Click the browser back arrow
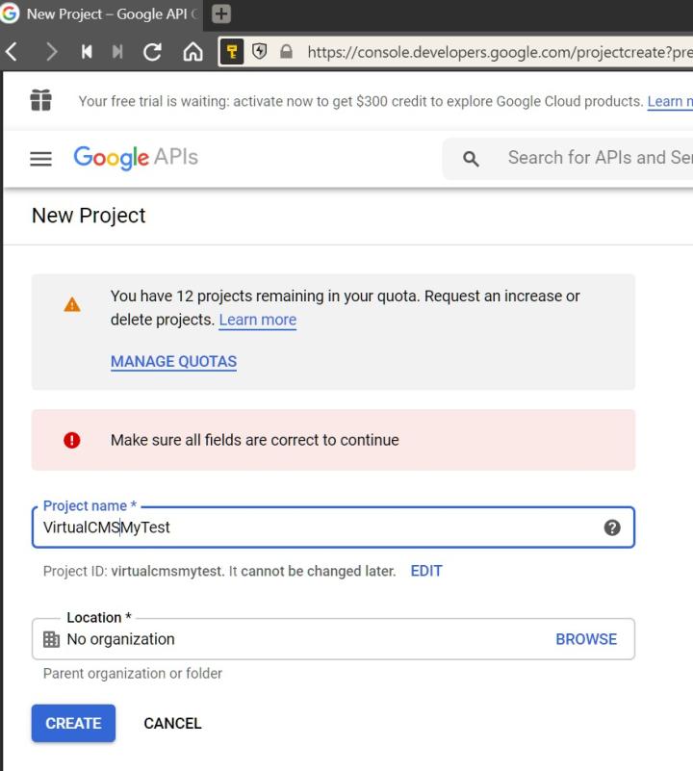The height and width of the screenshot is (771, 693). coord(13,52)
